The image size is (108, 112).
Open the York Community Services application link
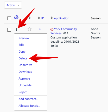[63, 31]
